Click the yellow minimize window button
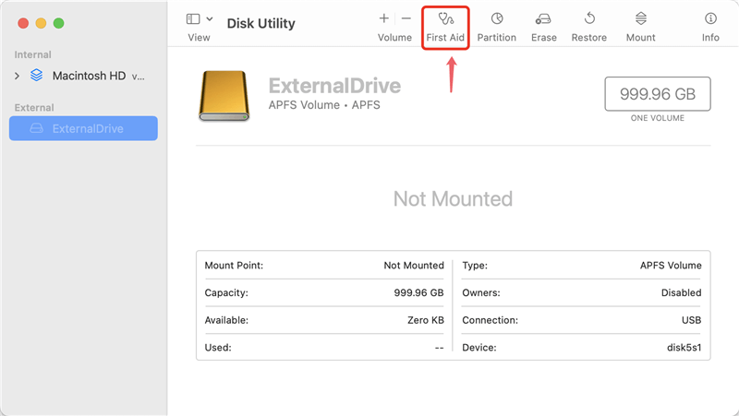739x416 pixels. [x=41, y=22]
